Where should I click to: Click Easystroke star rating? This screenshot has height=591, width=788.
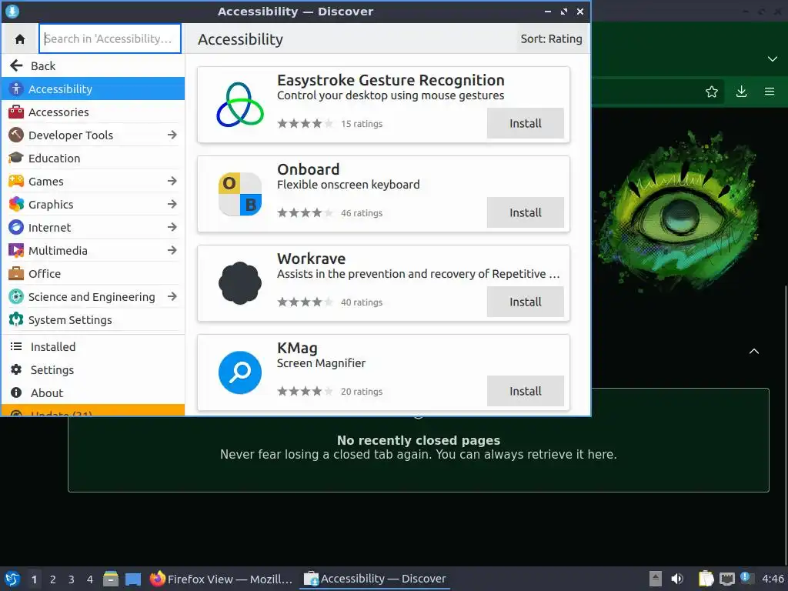(x=305, y=124)
